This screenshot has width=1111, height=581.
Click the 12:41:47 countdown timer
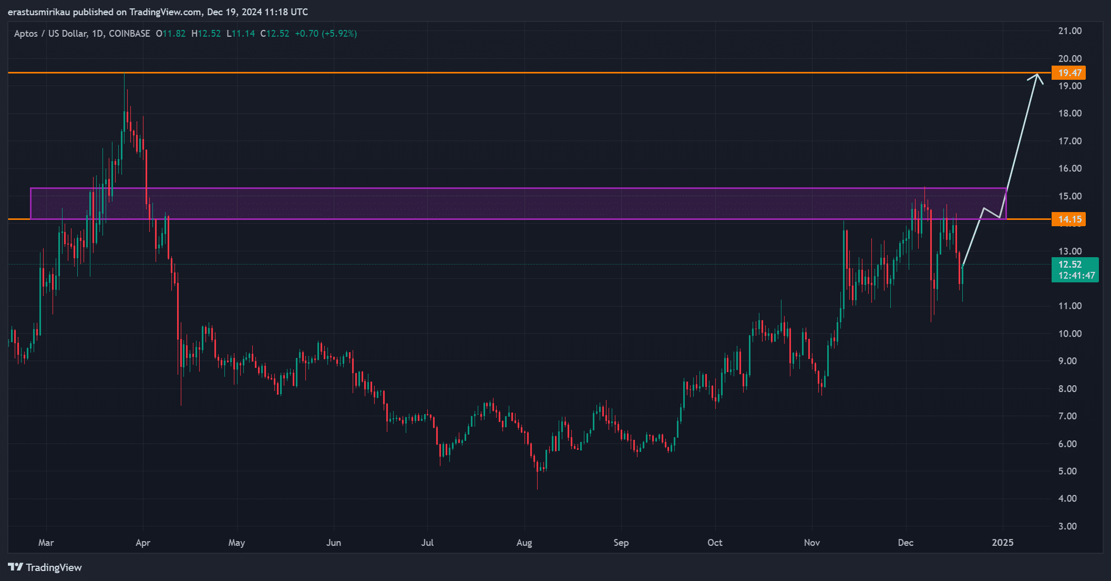(1076, 276)
